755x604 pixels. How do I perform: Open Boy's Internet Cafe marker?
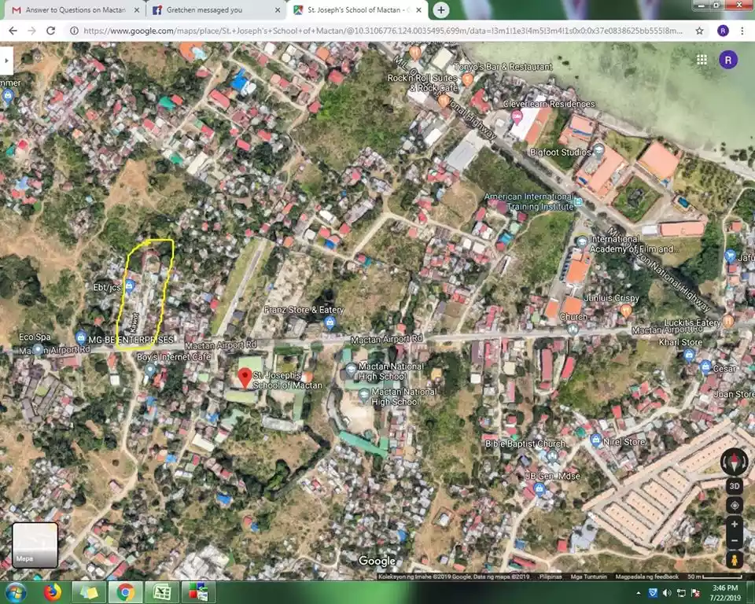point(150,370)
